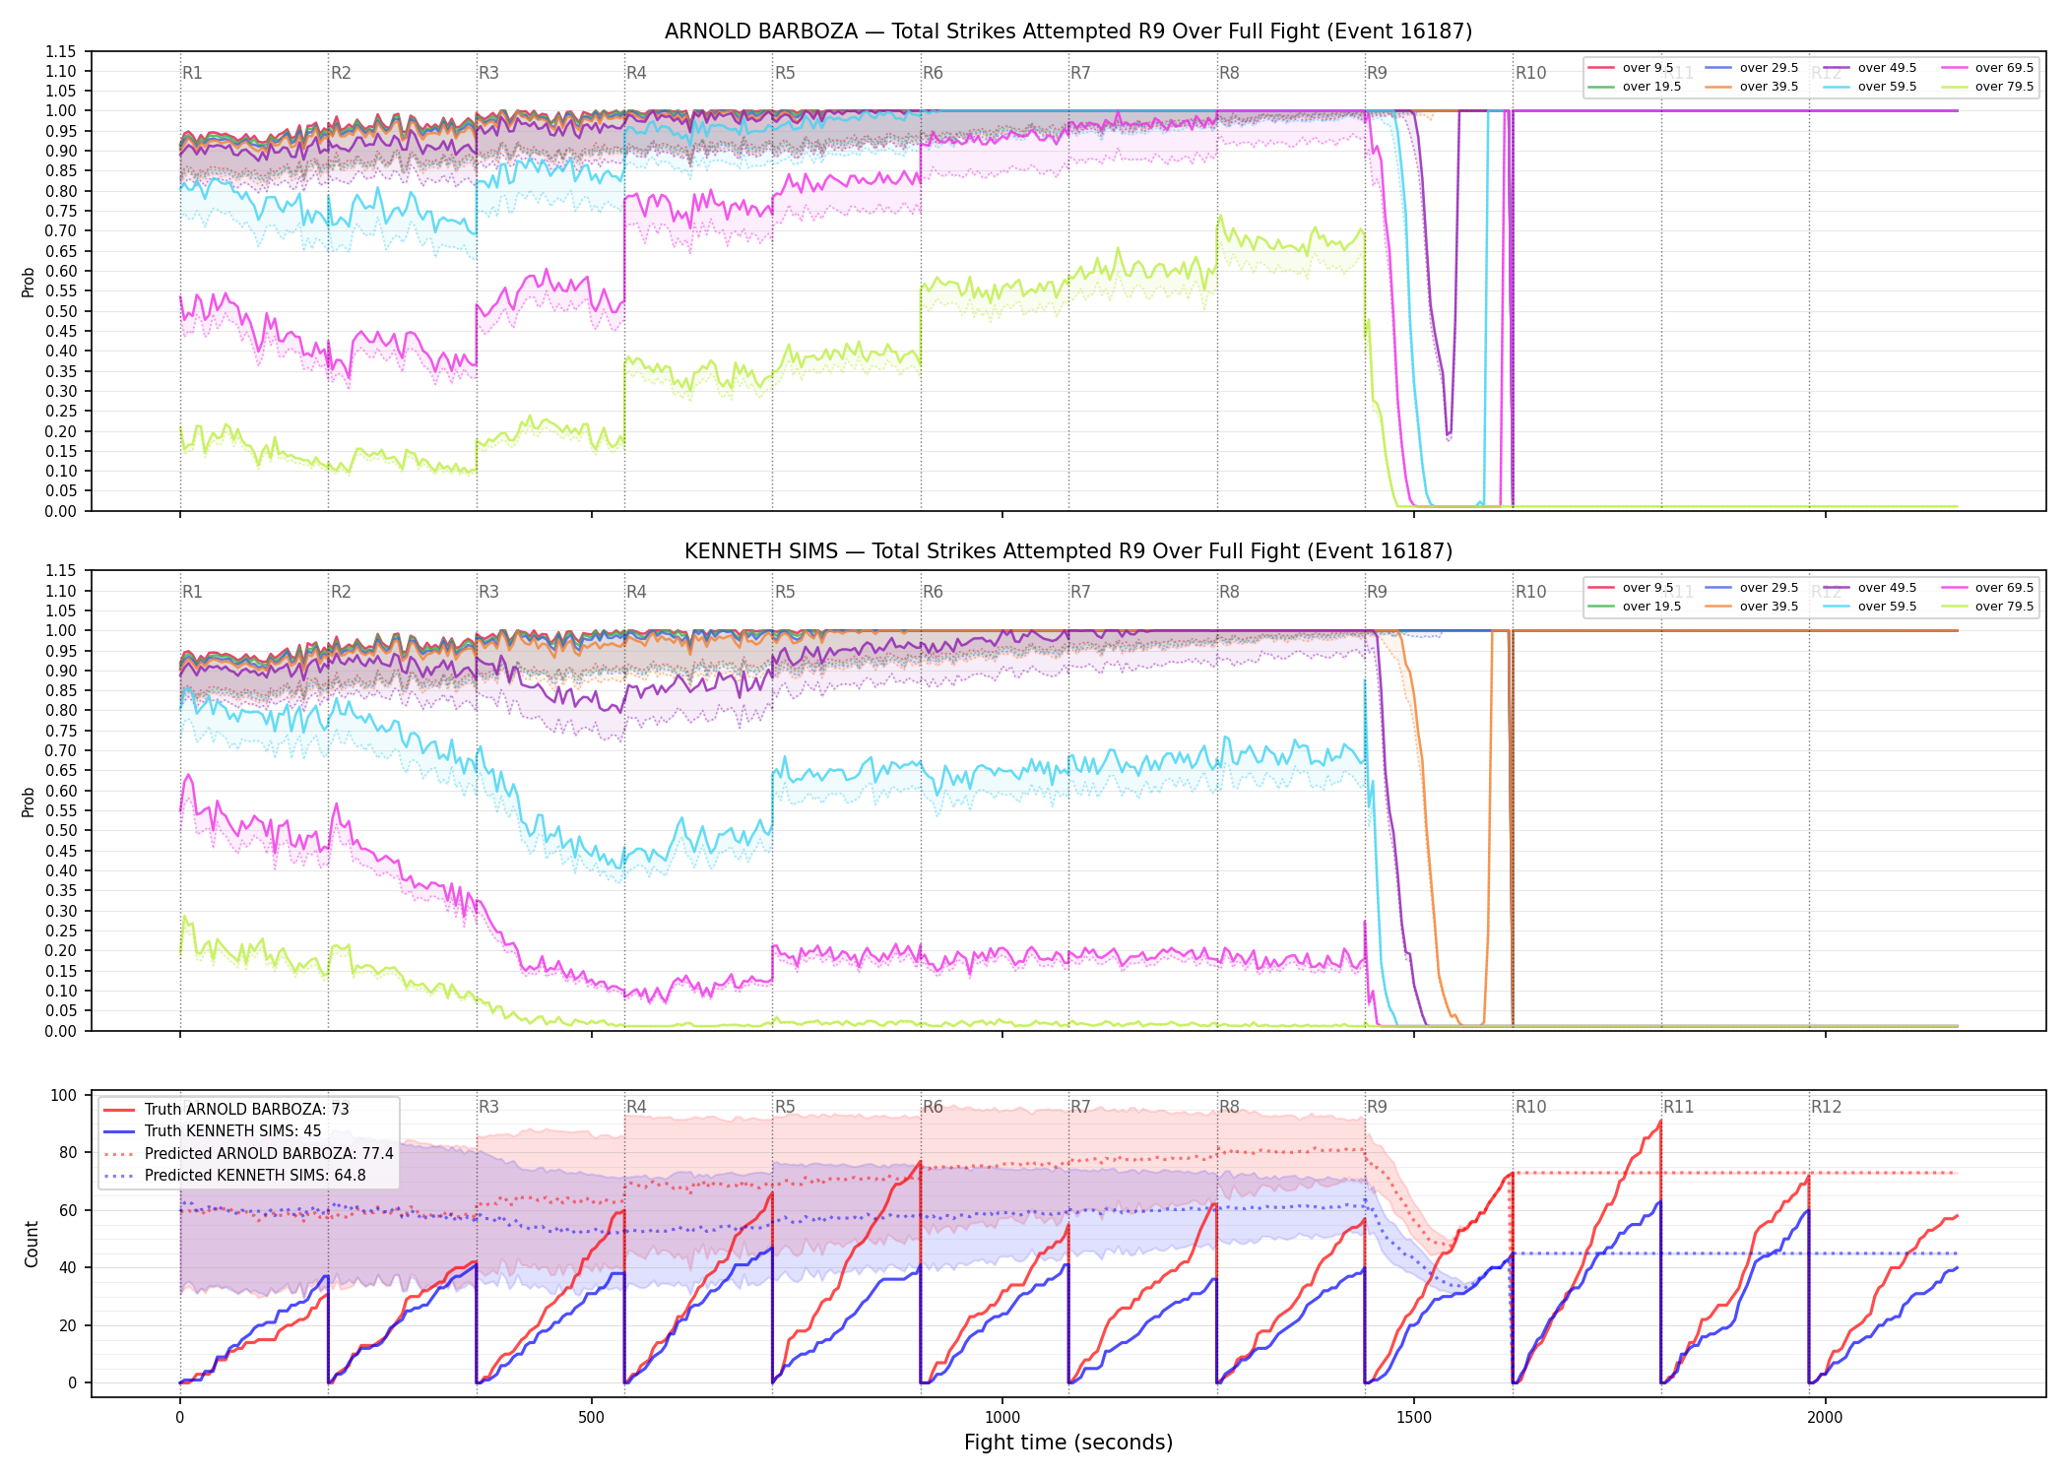The height and width of the screenshot is (1477, 2068).
Task: Click 'Predicted ARNOLD BARBOZA: 77.4' legend entry
Action: point(248,1153)
